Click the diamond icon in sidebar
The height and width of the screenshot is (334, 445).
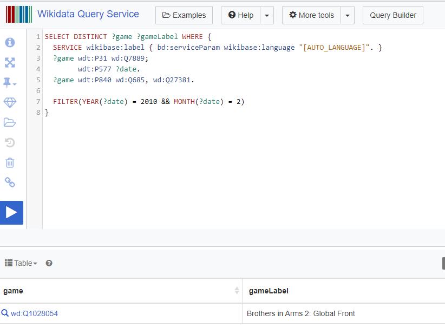coord(10,103)
